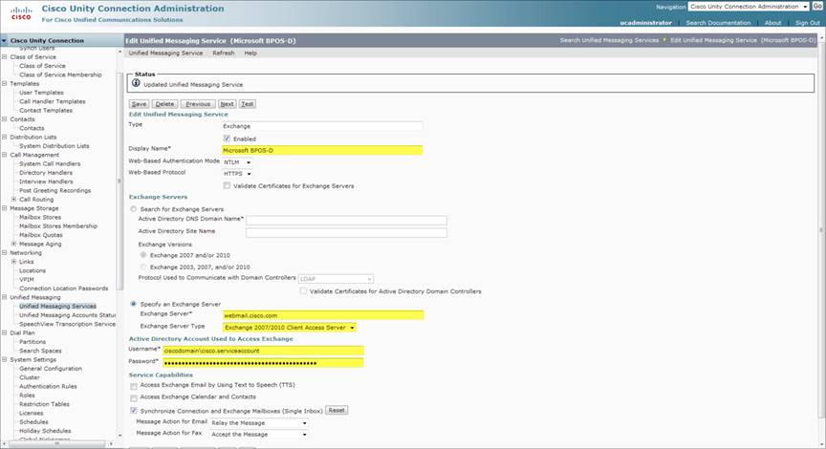Image resolution: width=826 pixels, height=449 pixels.
Task: Open Web-Based Protocol HTTPS dropdown
Action: (237, 174)
